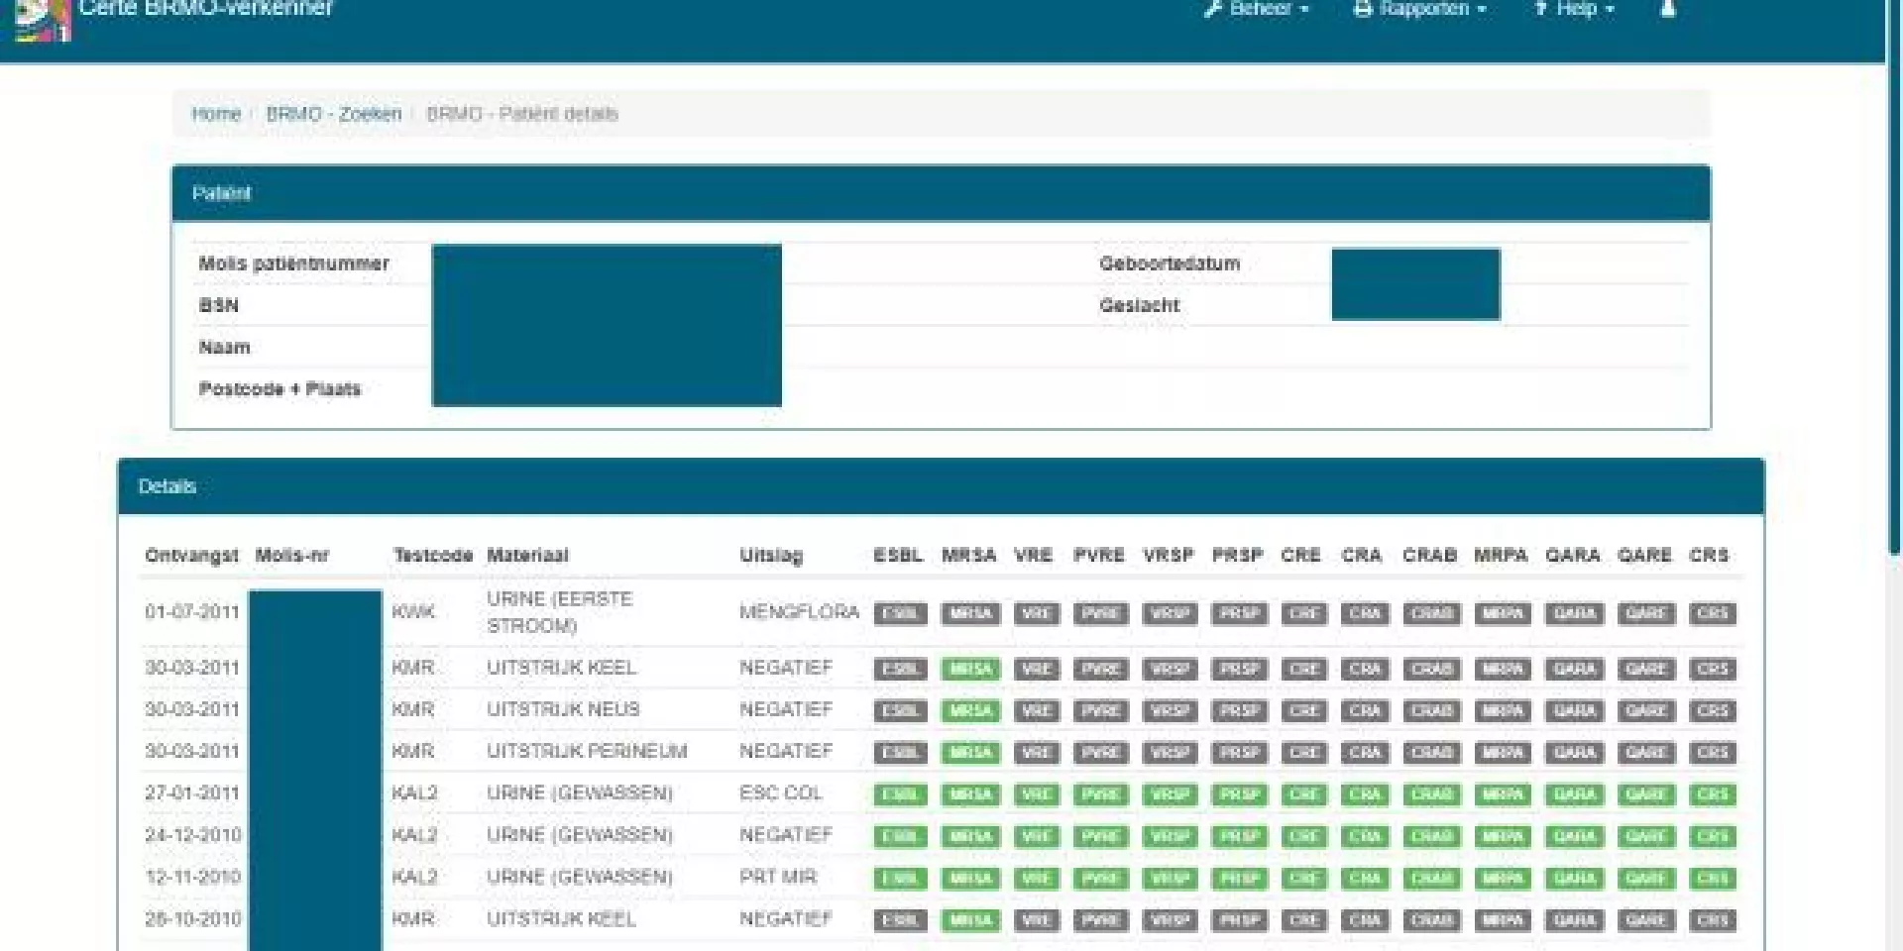
Task: Click green MRPA badge in 27-01-2011 row
Action: coord(1503,794)
